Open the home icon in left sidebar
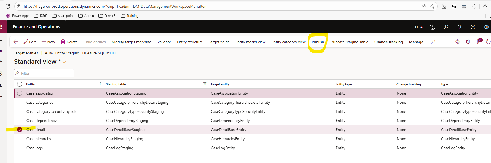 coord(1,50)
